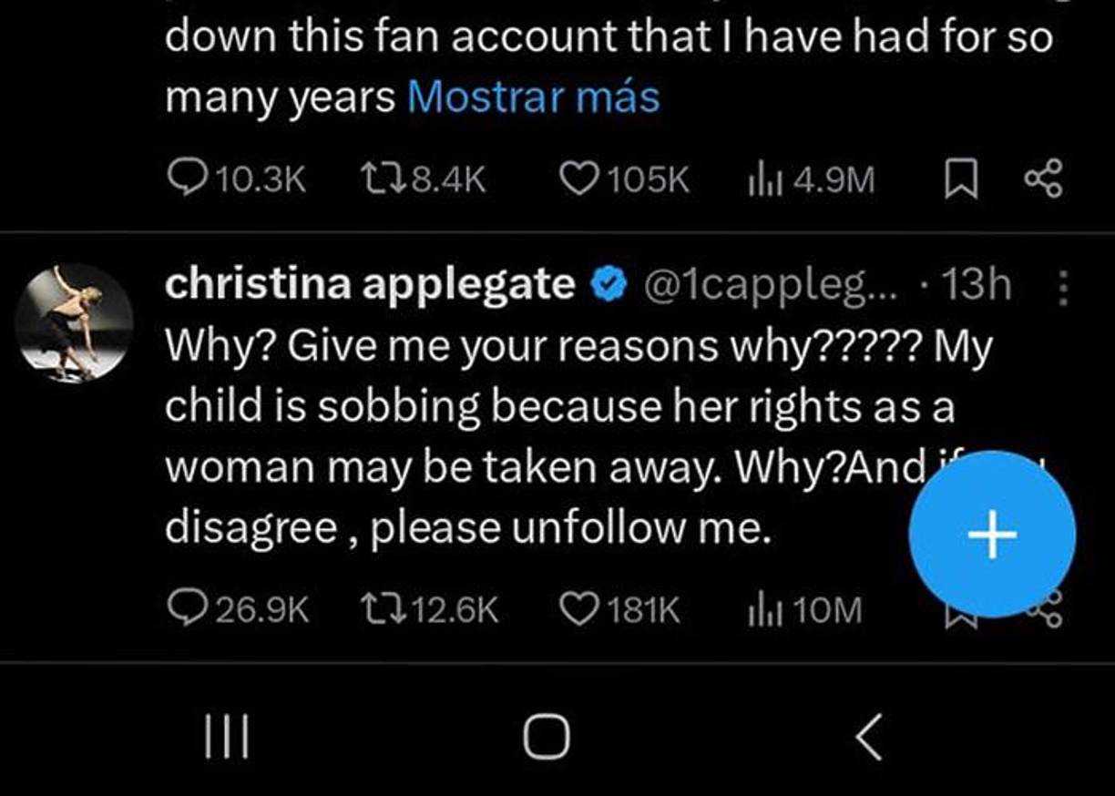1115x796 pixels.
Task: View analytics showing 4.9M views
Action: (x=768, y=179)
